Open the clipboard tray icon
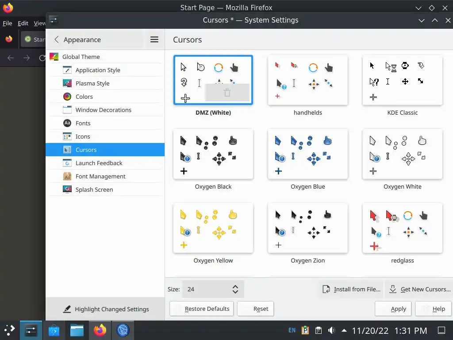 pyautogui.click(x=319, y=330)
